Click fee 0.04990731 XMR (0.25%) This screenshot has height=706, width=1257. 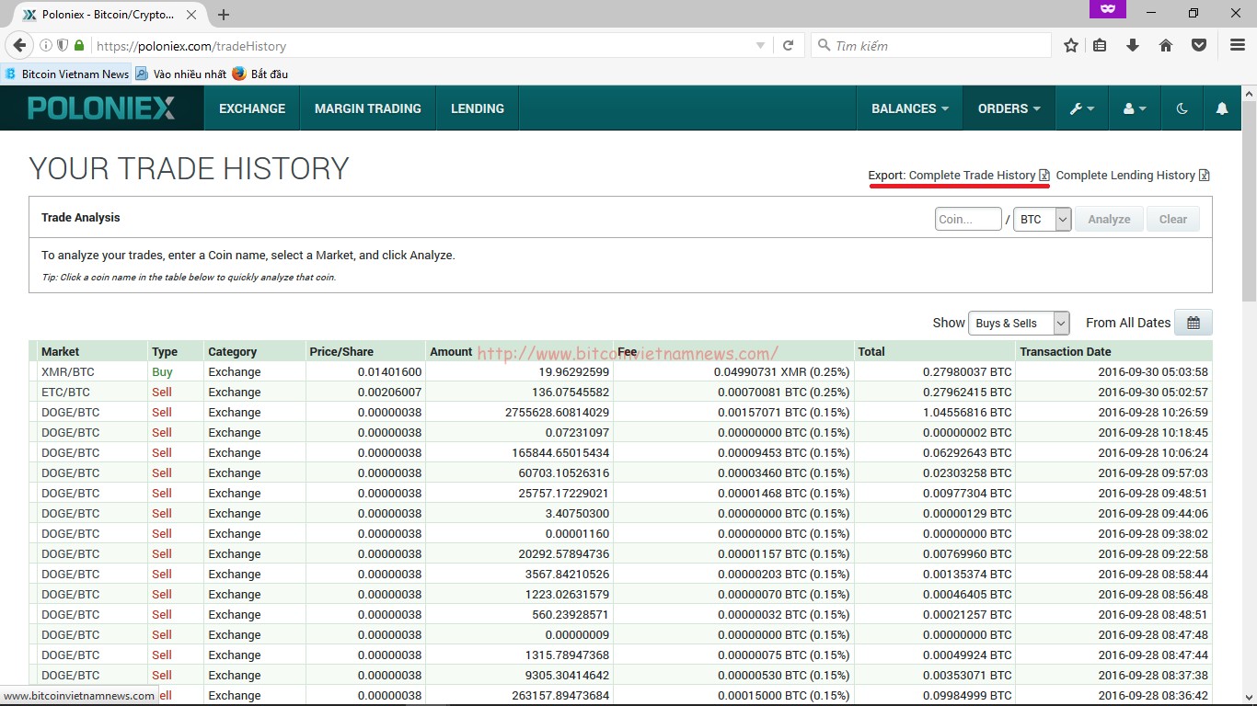(781, 371)
